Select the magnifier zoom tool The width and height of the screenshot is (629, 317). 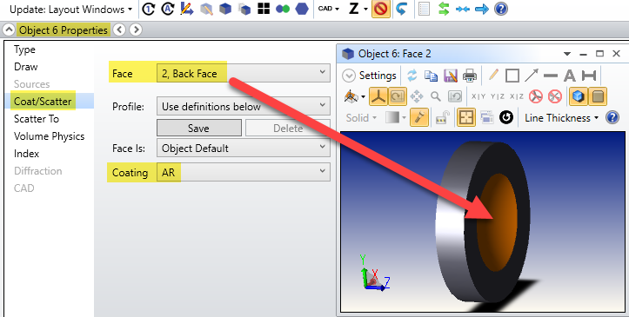(436, 96)
